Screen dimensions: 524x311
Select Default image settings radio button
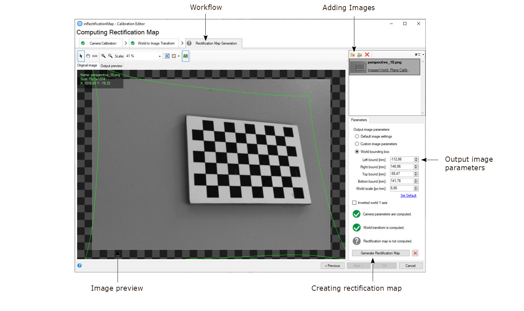point(357,137)
